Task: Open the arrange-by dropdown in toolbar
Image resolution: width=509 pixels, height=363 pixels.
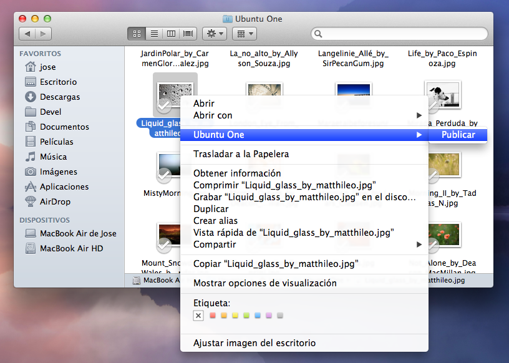Action: point(244,34)
